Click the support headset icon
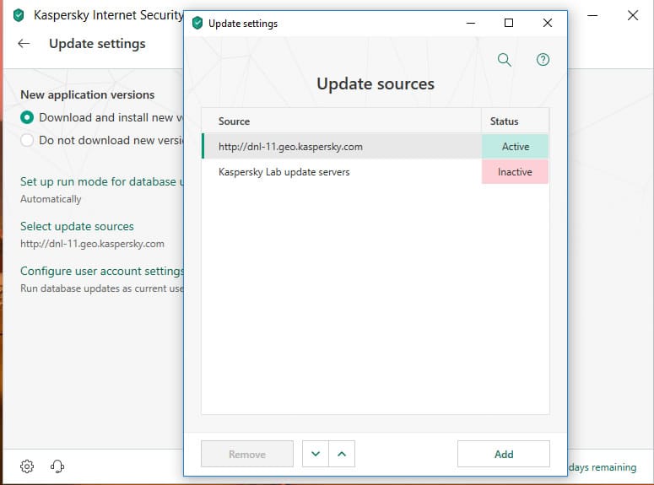This screenshot has width=654, height=485. click(57, 466)
